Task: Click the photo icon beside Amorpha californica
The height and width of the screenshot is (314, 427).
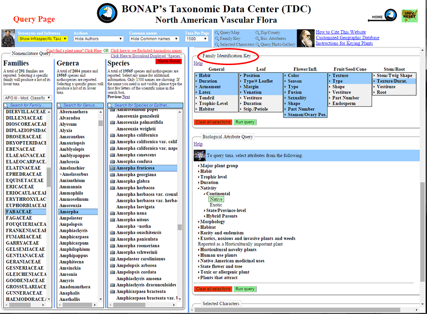Action: (112, 135)
